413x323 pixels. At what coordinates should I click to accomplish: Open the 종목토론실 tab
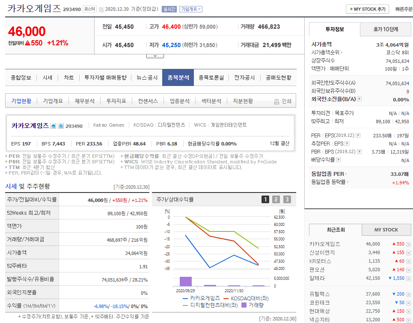211,78
